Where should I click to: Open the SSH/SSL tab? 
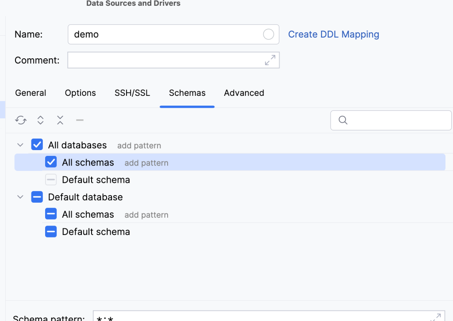coord(132,93)
